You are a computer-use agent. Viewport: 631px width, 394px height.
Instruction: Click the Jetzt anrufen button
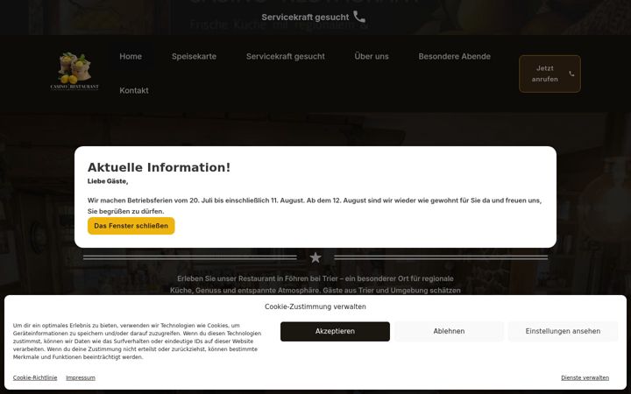[x=549, y=74]
